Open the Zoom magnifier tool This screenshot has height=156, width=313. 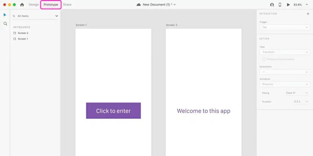point(5,24)
